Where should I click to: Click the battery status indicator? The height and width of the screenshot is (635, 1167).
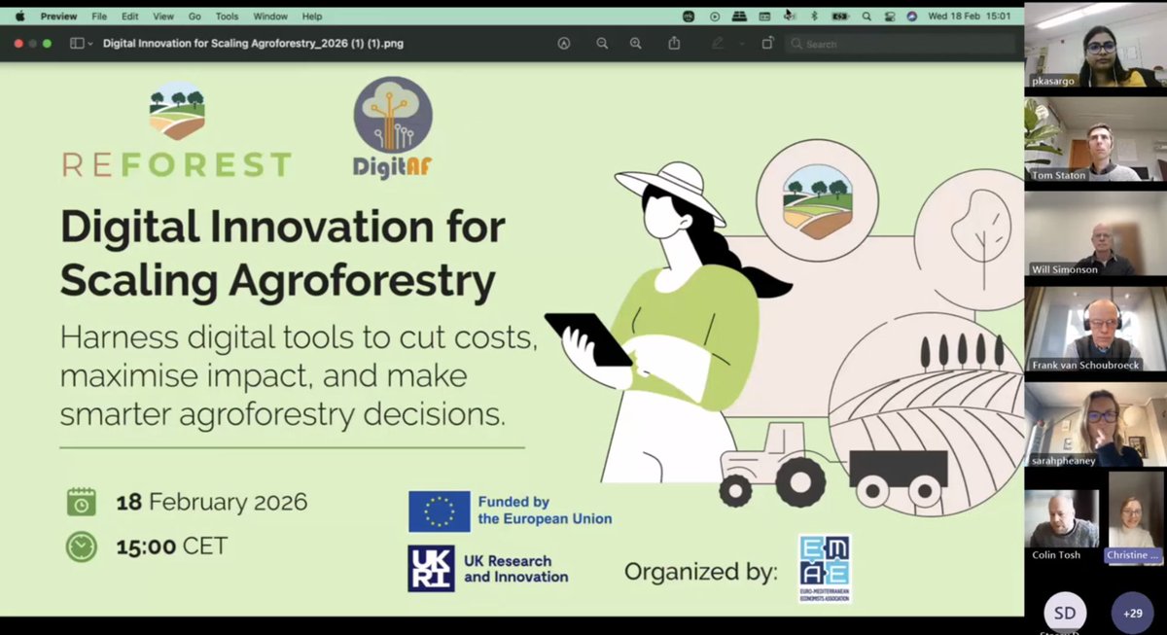842,17
